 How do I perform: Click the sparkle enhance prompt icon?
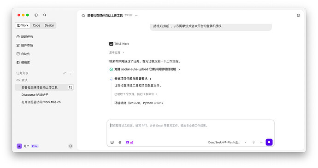pos(261,142)
